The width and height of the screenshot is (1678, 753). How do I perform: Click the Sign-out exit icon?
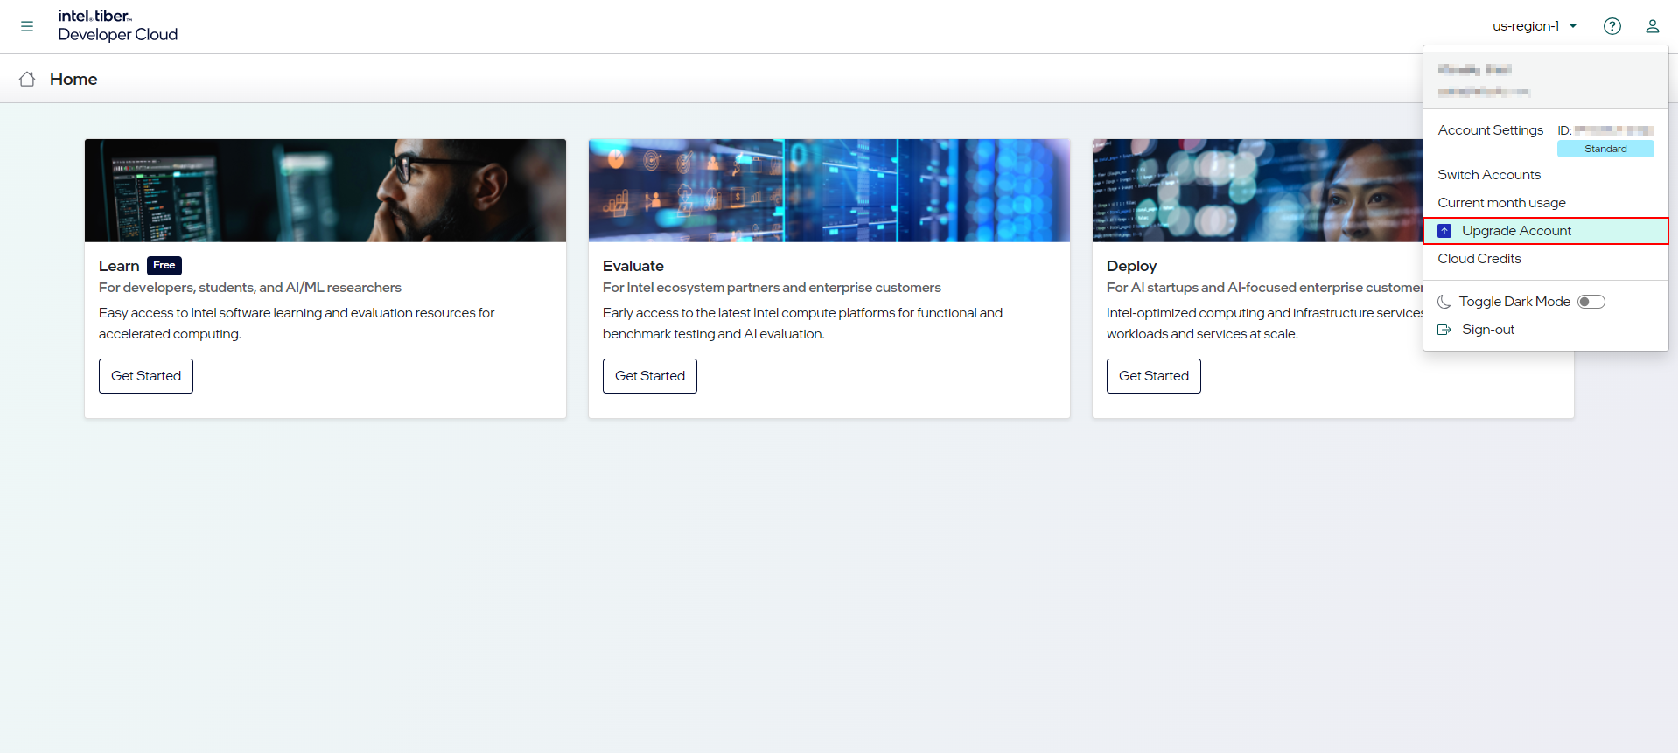(x=1444, y=330)
